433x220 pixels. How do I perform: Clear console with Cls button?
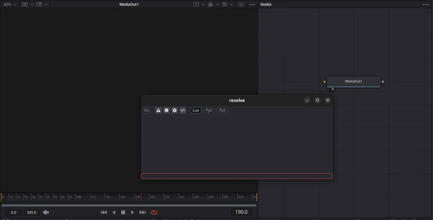146,110
